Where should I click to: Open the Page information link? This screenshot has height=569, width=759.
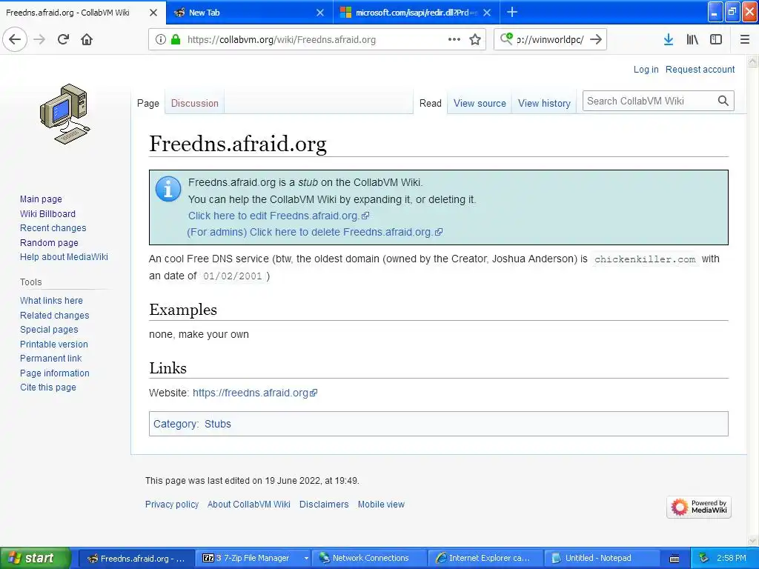(55, 373)
